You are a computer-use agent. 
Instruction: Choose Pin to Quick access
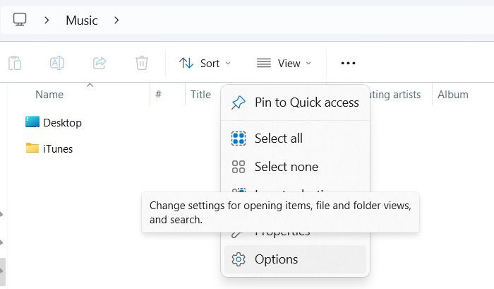tap(295, 102)
